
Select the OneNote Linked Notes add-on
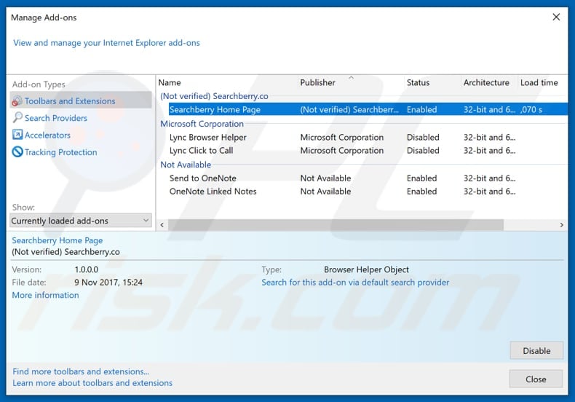pos(213,192)
